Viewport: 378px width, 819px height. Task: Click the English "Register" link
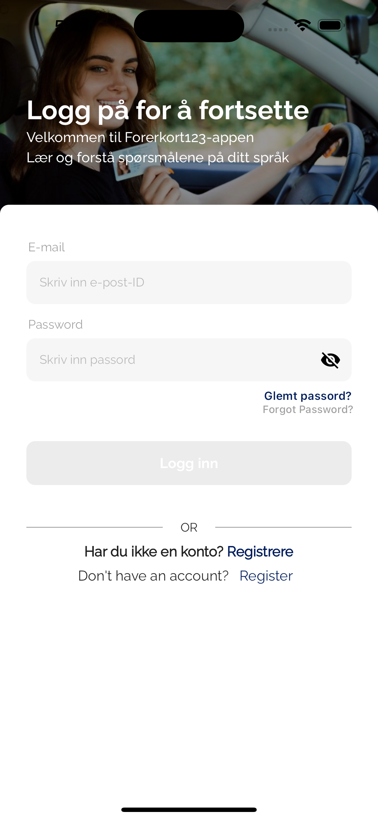pyautogui.click(x=266, y=576)
